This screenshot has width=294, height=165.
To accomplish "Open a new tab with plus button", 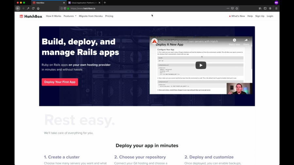I will (105, 3).
